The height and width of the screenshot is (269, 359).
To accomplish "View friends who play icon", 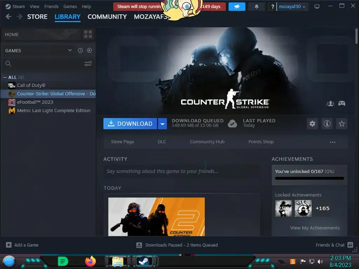I will 330,103.
